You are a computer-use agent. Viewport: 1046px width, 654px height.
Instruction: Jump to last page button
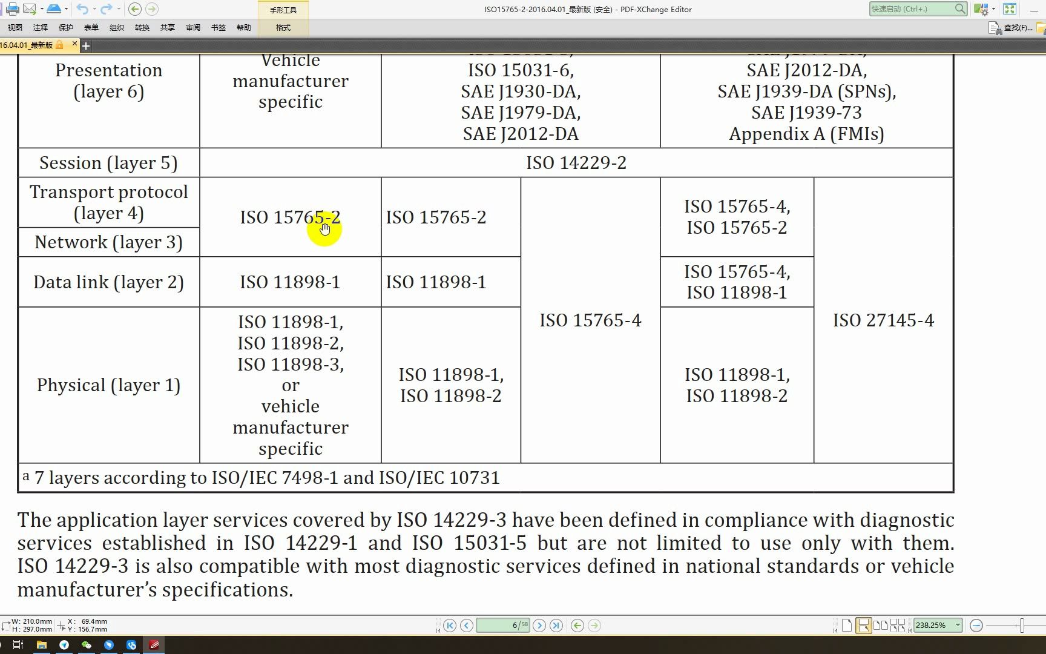point(556,626)
